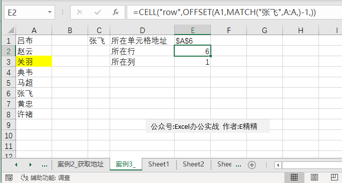342x183 pixels.
Task: Switch to Sheet2 tab
Action: 193,164
